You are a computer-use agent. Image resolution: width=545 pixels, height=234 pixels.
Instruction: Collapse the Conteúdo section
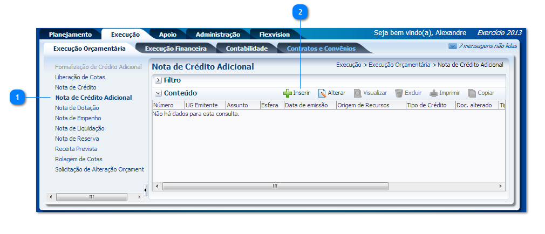click(x=159, y=93)
